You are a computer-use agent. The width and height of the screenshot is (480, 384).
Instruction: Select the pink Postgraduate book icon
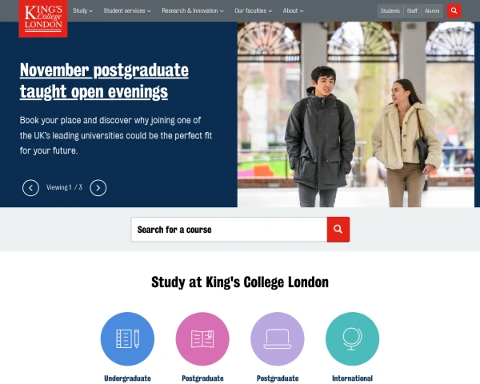coord(202,338)
